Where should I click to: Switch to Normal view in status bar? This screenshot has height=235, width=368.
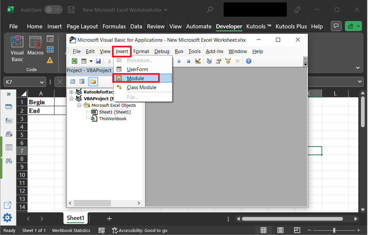pyautogui.click(x=264, y=230)
